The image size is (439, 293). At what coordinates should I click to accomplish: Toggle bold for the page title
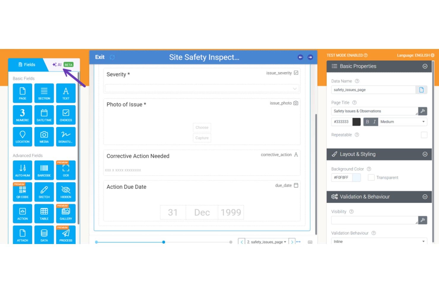coord(367,122)
